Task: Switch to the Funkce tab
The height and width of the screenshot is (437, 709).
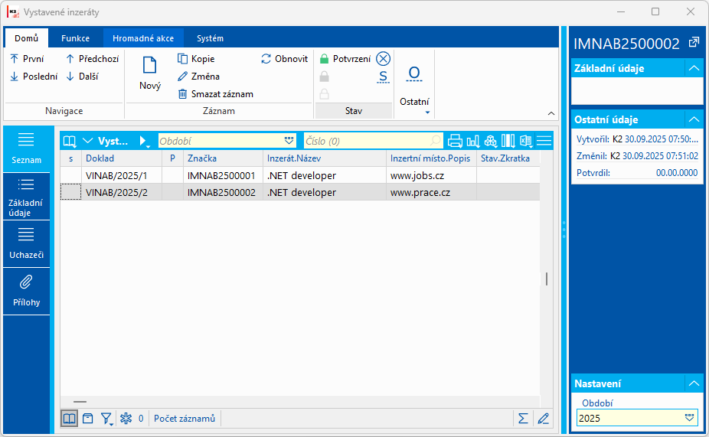Action: click(76, 38)
